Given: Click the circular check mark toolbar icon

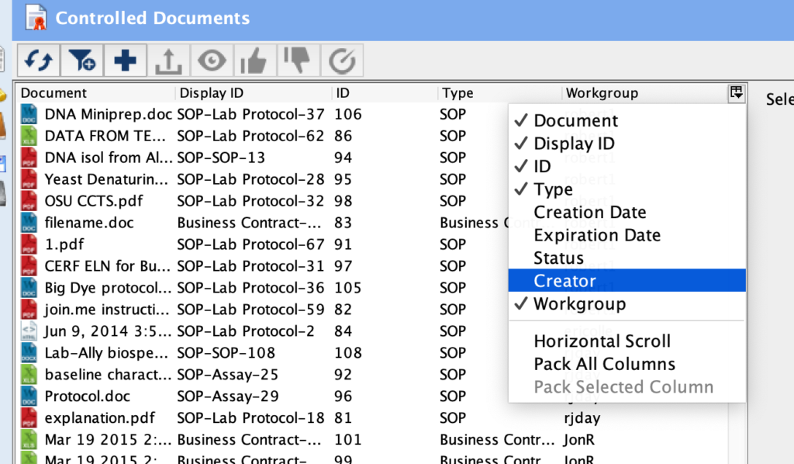Looking at the screenshot, I should (340, 61).
